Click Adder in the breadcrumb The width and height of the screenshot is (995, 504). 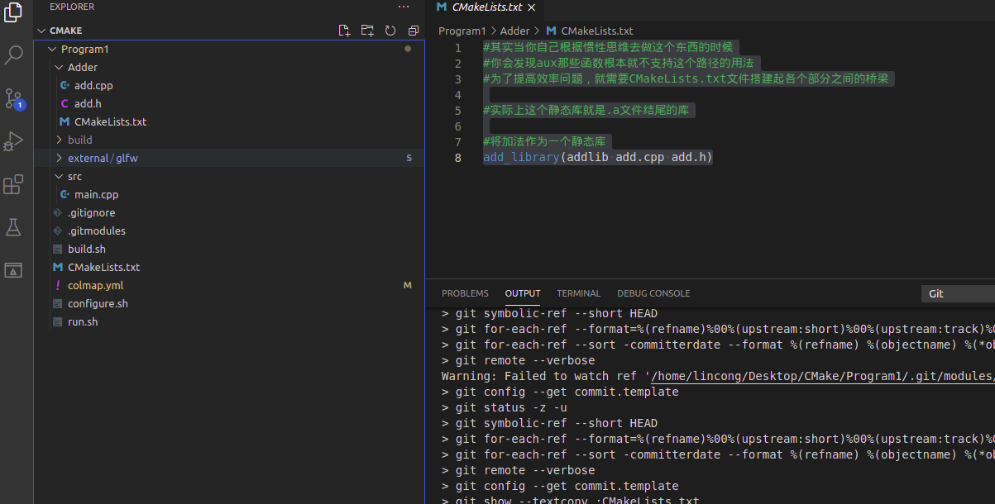coord(515,31)
